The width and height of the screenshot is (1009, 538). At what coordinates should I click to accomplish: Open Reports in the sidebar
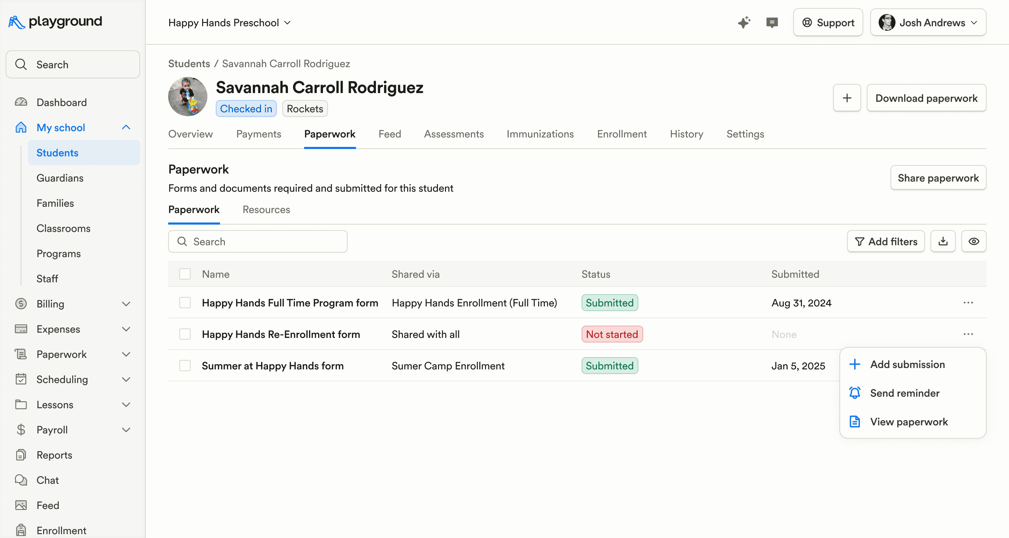click(x=54, y=455)
